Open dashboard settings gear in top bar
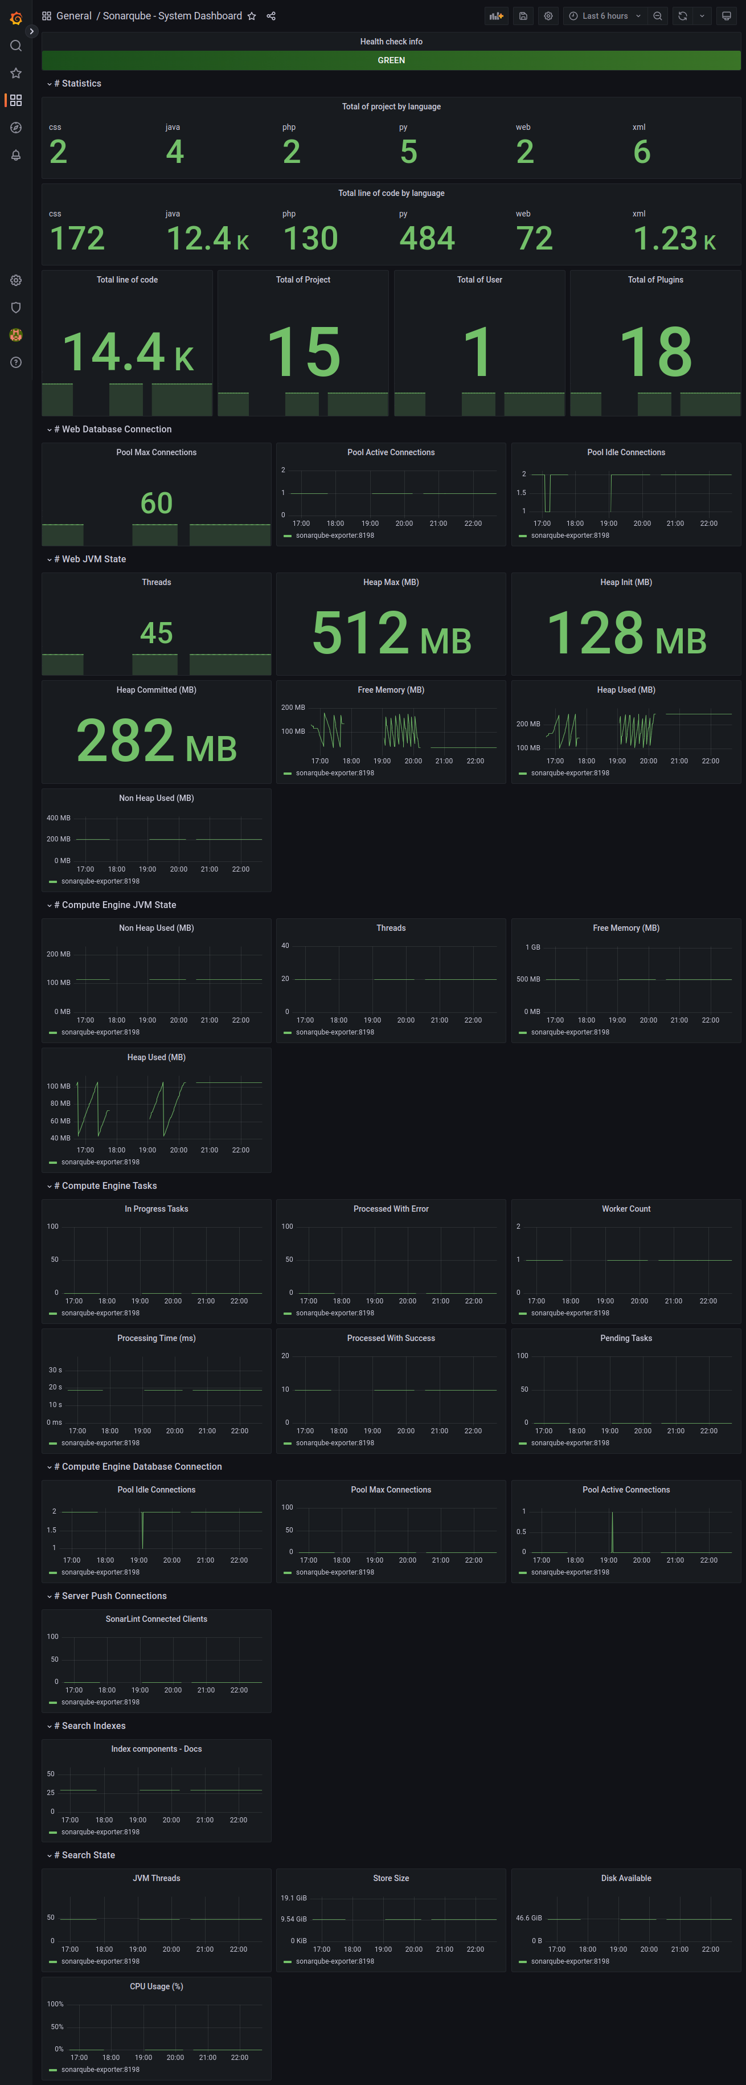The image size is (746, 2085). click(548, 16)
